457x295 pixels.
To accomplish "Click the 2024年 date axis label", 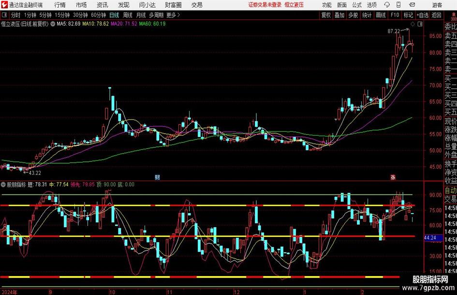I will [x=9, y=292].
